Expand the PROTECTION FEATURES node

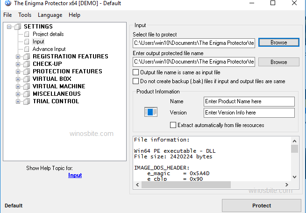point(18,71)
